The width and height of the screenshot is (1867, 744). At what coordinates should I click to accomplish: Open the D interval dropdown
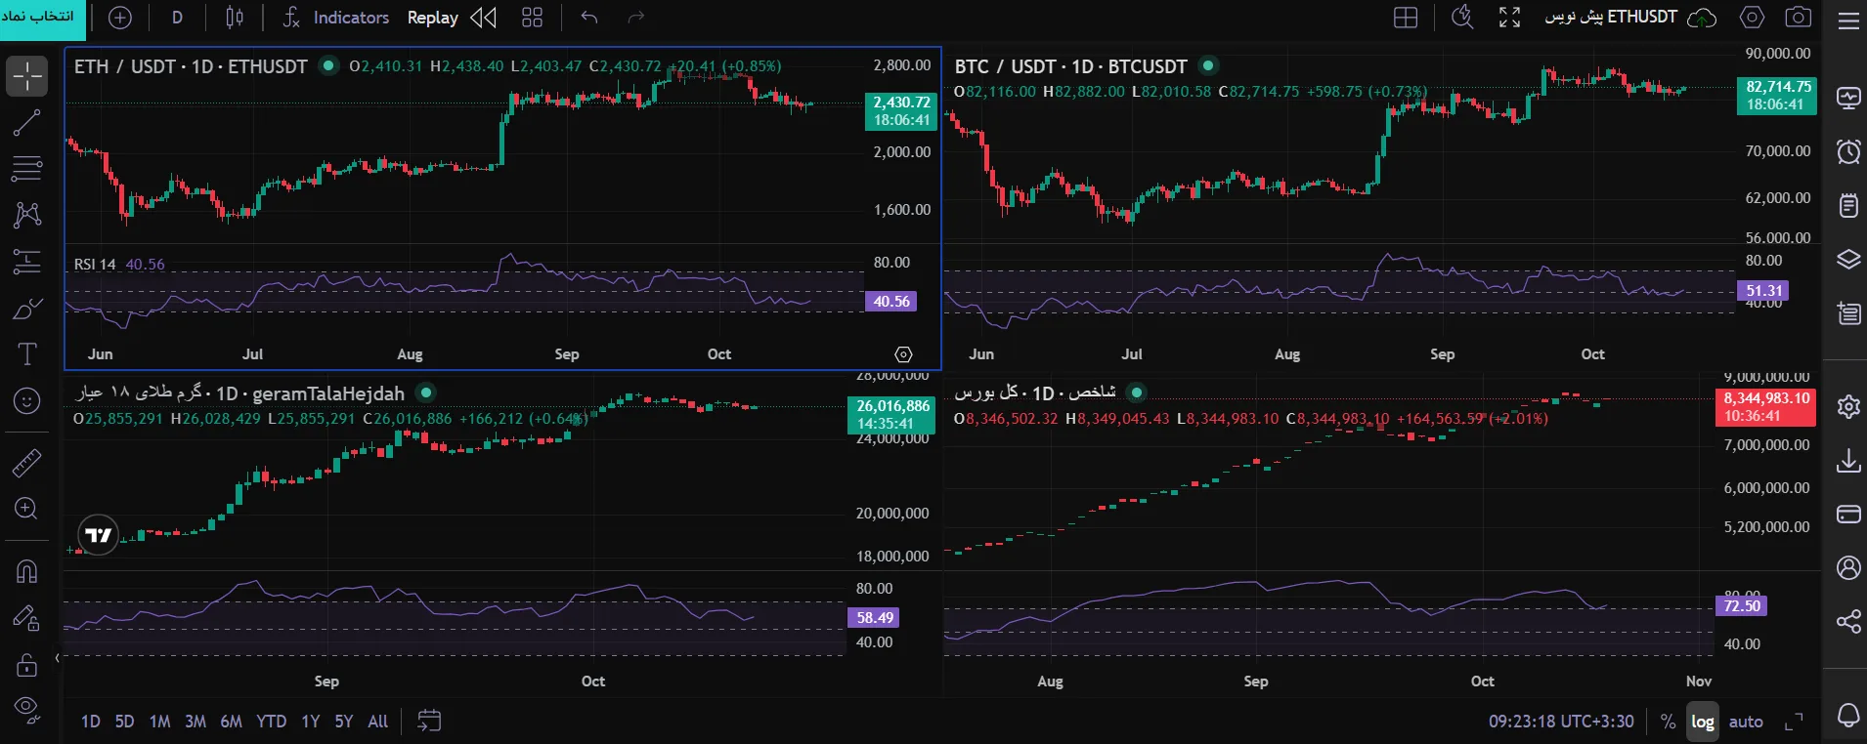click(177, 18)
